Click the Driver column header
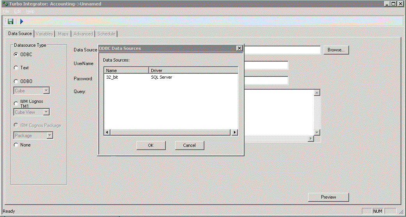 click(193, 71)
